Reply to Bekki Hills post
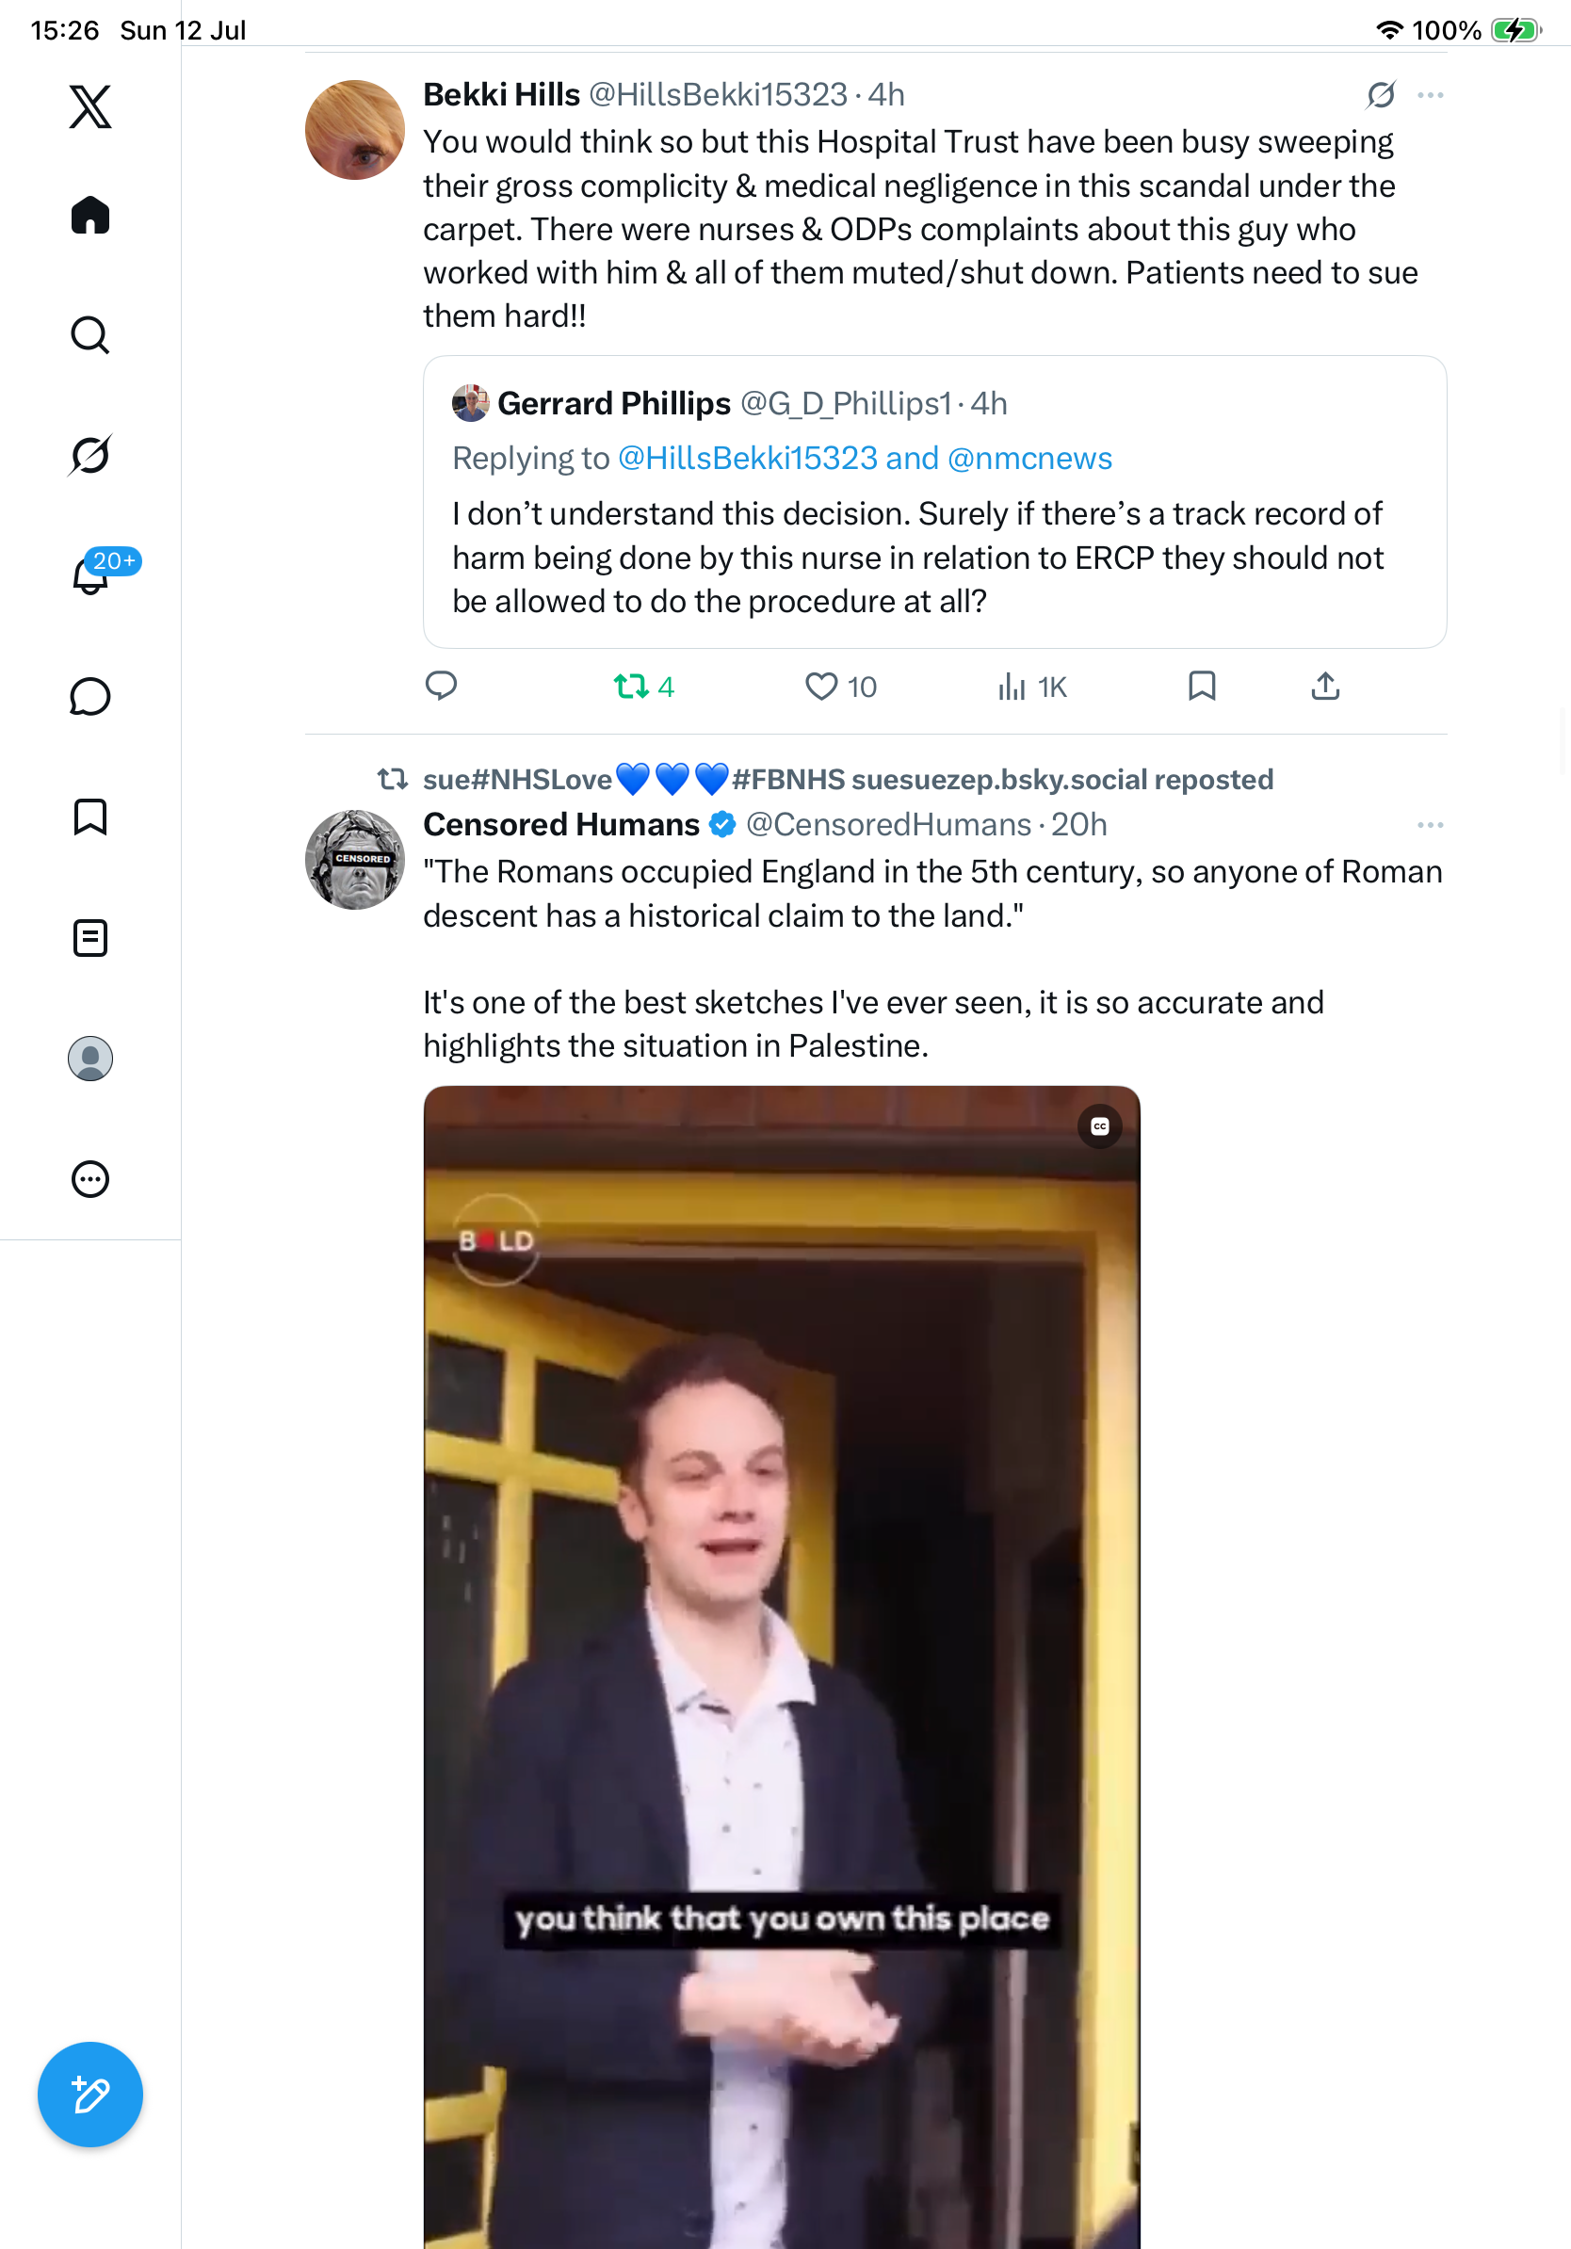 pos(441,686)
